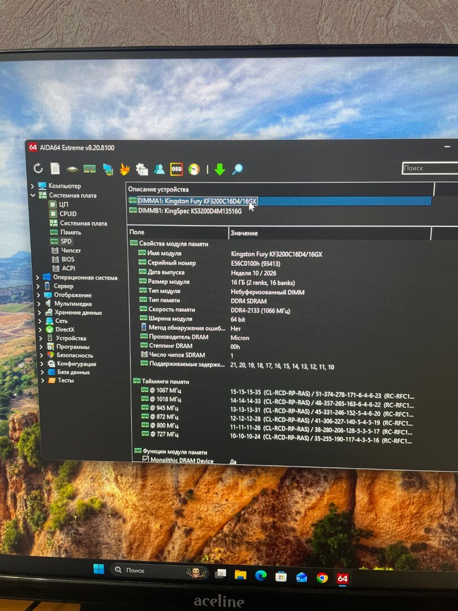
Task: Click the AIDA64 taskbar icon
Action: (x=342, y=578)
